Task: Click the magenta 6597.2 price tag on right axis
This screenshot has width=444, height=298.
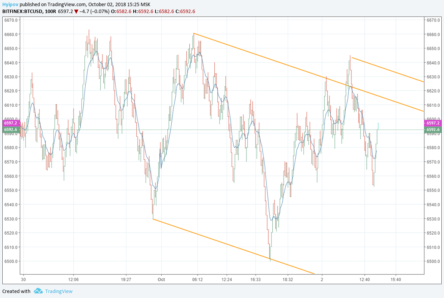Action: pos(433,123)
